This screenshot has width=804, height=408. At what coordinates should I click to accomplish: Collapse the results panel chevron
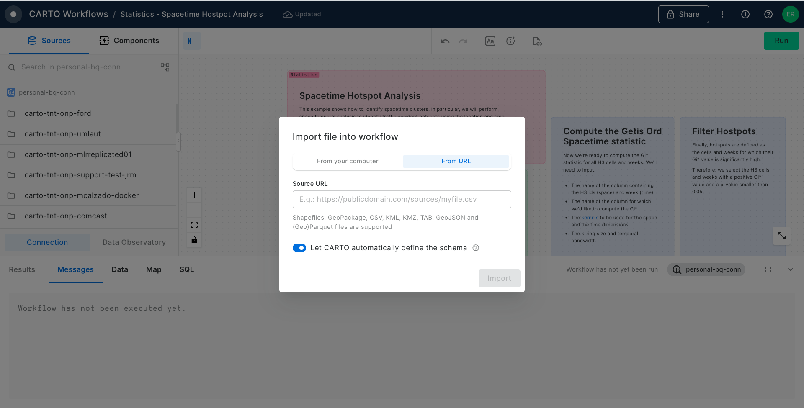click(790, 269)
